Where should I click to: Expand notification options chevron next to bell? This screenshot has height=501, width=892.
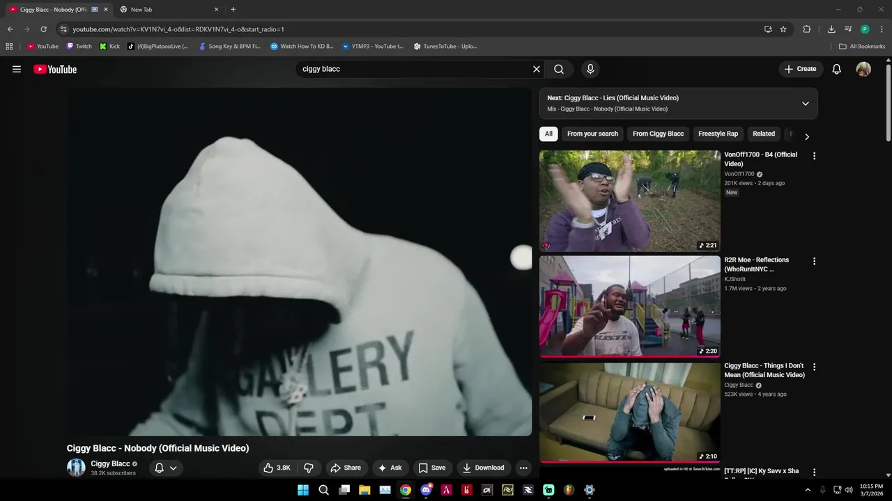click(x=174, y=468)
